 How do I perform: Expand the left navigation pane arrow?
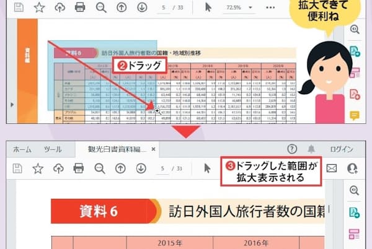click(x=13, y=105)
